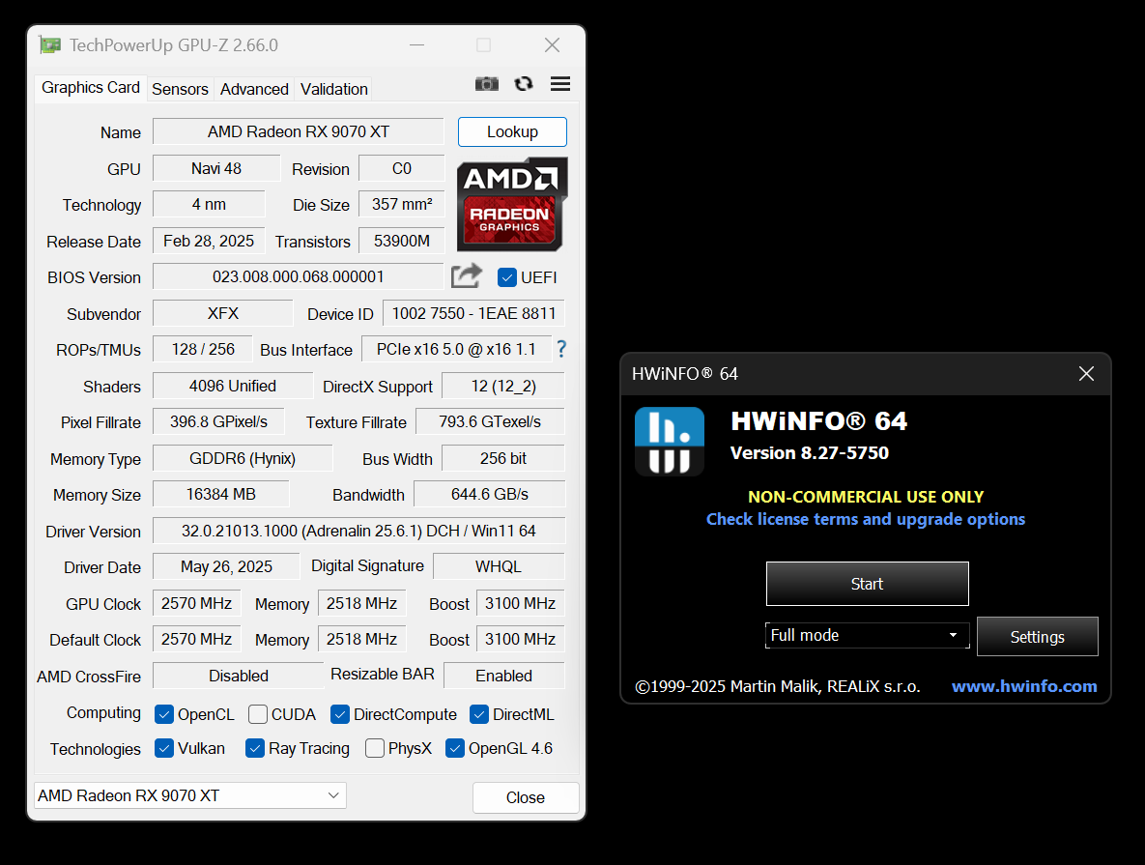Click the AMD Radeon Graphics logo
Viewport: 1145px width, 865px height.
pos(512,205)
